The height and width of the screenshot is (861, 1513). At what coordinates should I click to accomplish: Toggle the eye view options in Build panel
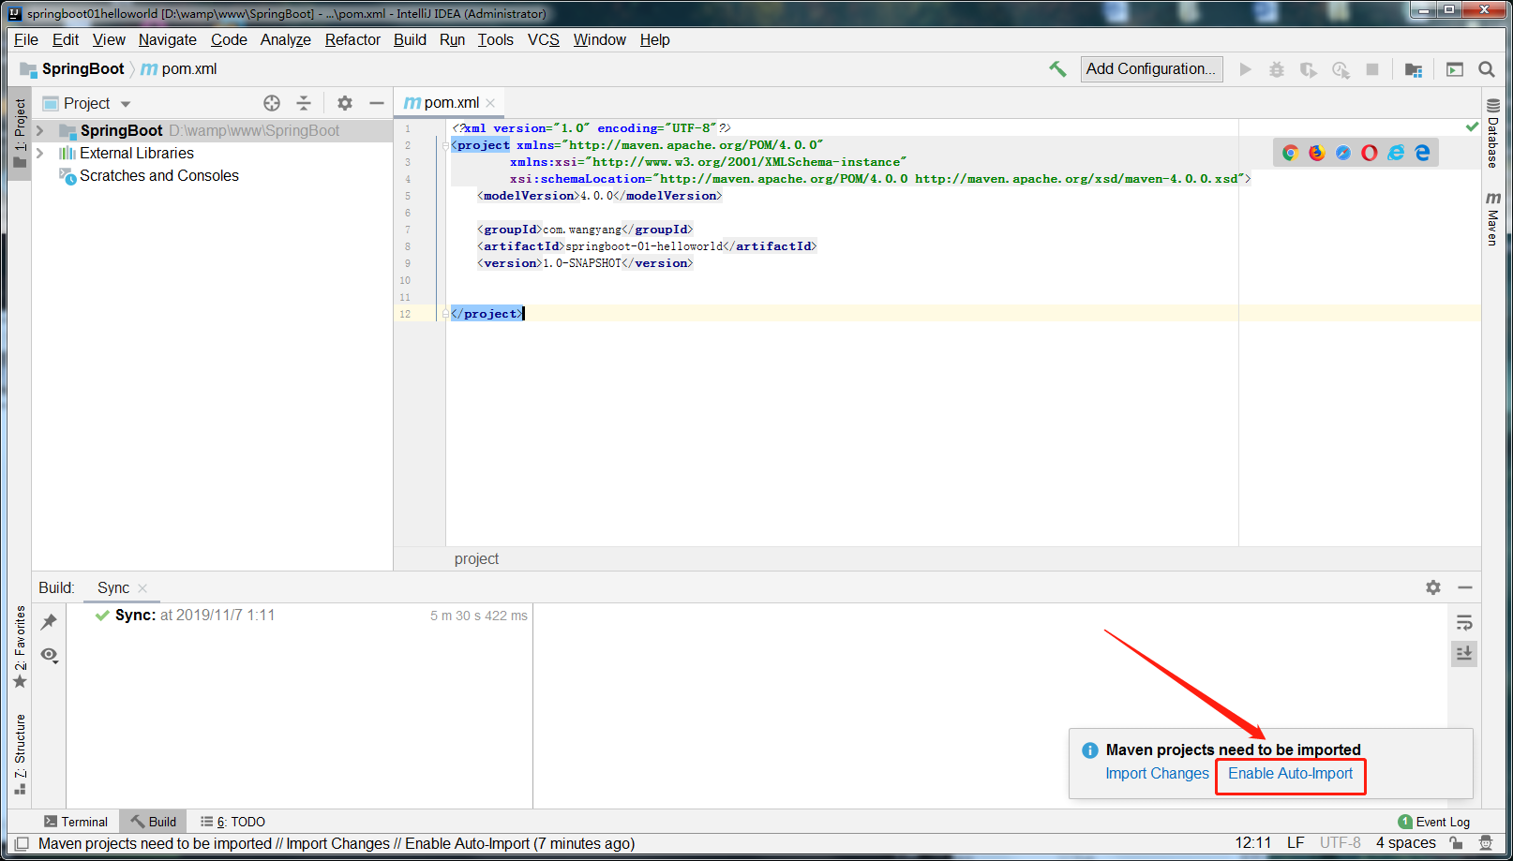[50, 655]
